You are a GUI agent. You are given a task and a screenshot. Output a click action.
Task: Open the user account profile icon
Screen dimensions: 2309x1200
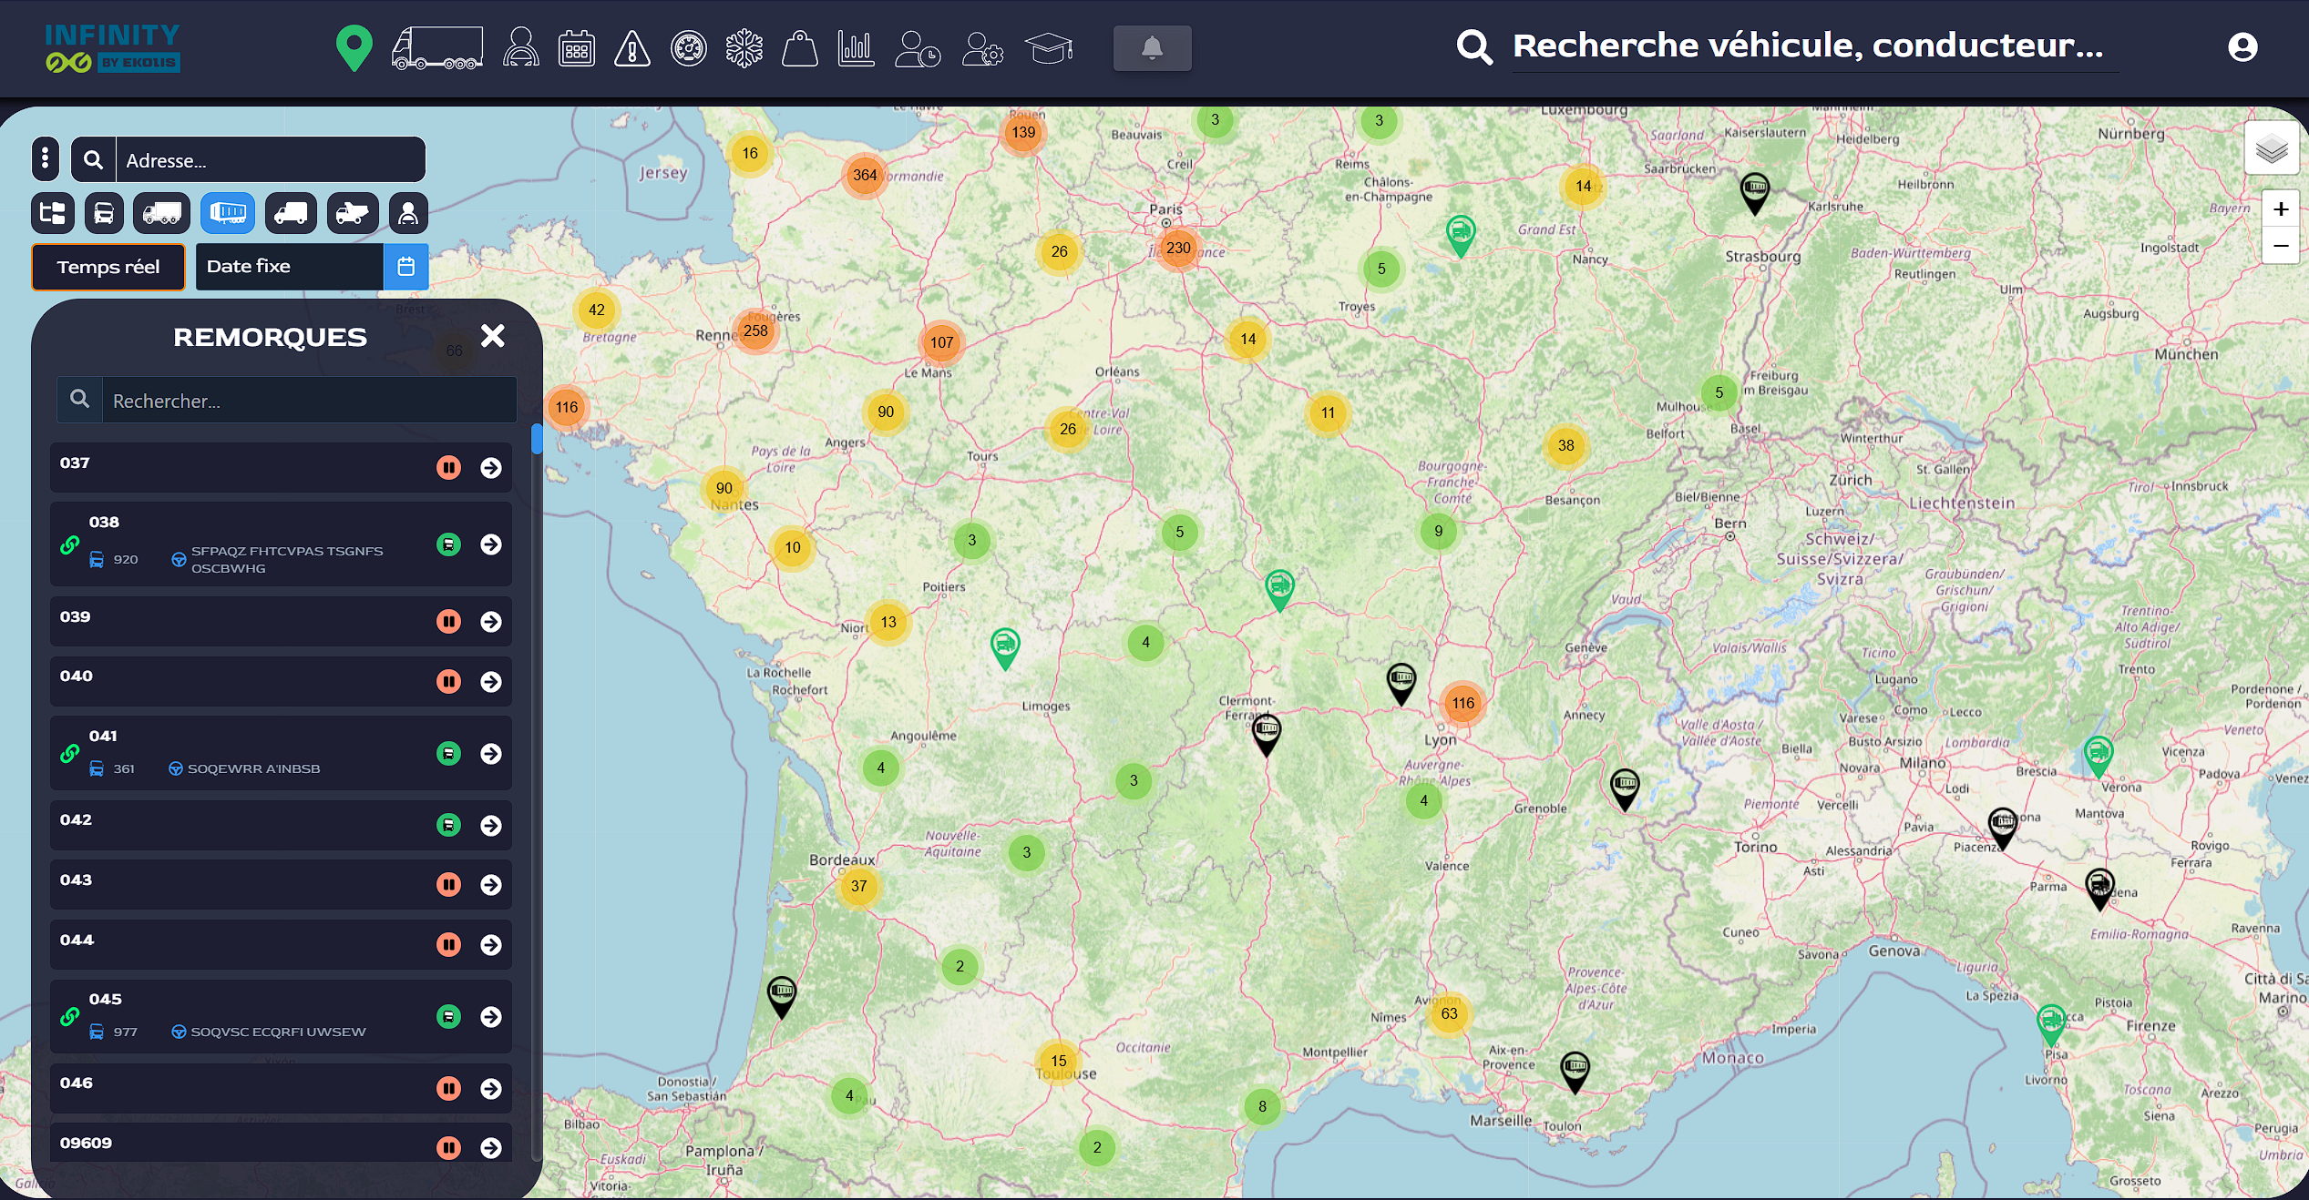pyautogui.click(x=2242, y=46)
